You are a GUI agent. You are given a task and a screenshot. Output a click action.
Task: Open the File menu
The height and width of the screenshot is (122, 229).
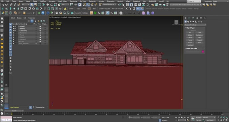click(2, 1)
